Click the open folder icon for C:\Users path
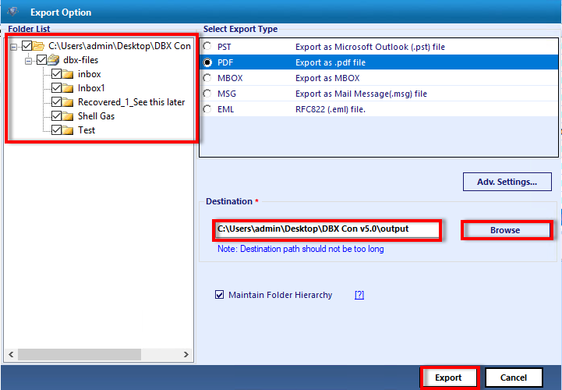Image resolution: width=562 pixels, height=390 pixels. click(38, 46)
